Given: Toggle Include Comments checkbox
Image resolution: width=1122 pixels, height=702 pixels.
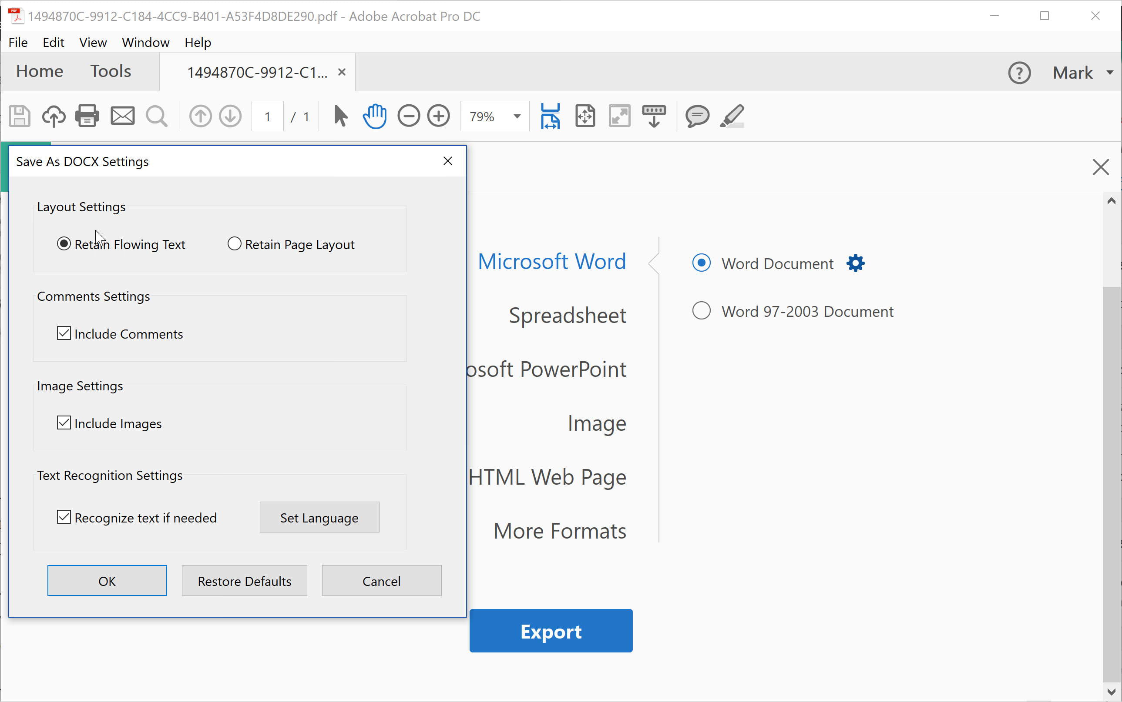Looking at the screenshot, I should pyautogui.click(x=63, y=333).
